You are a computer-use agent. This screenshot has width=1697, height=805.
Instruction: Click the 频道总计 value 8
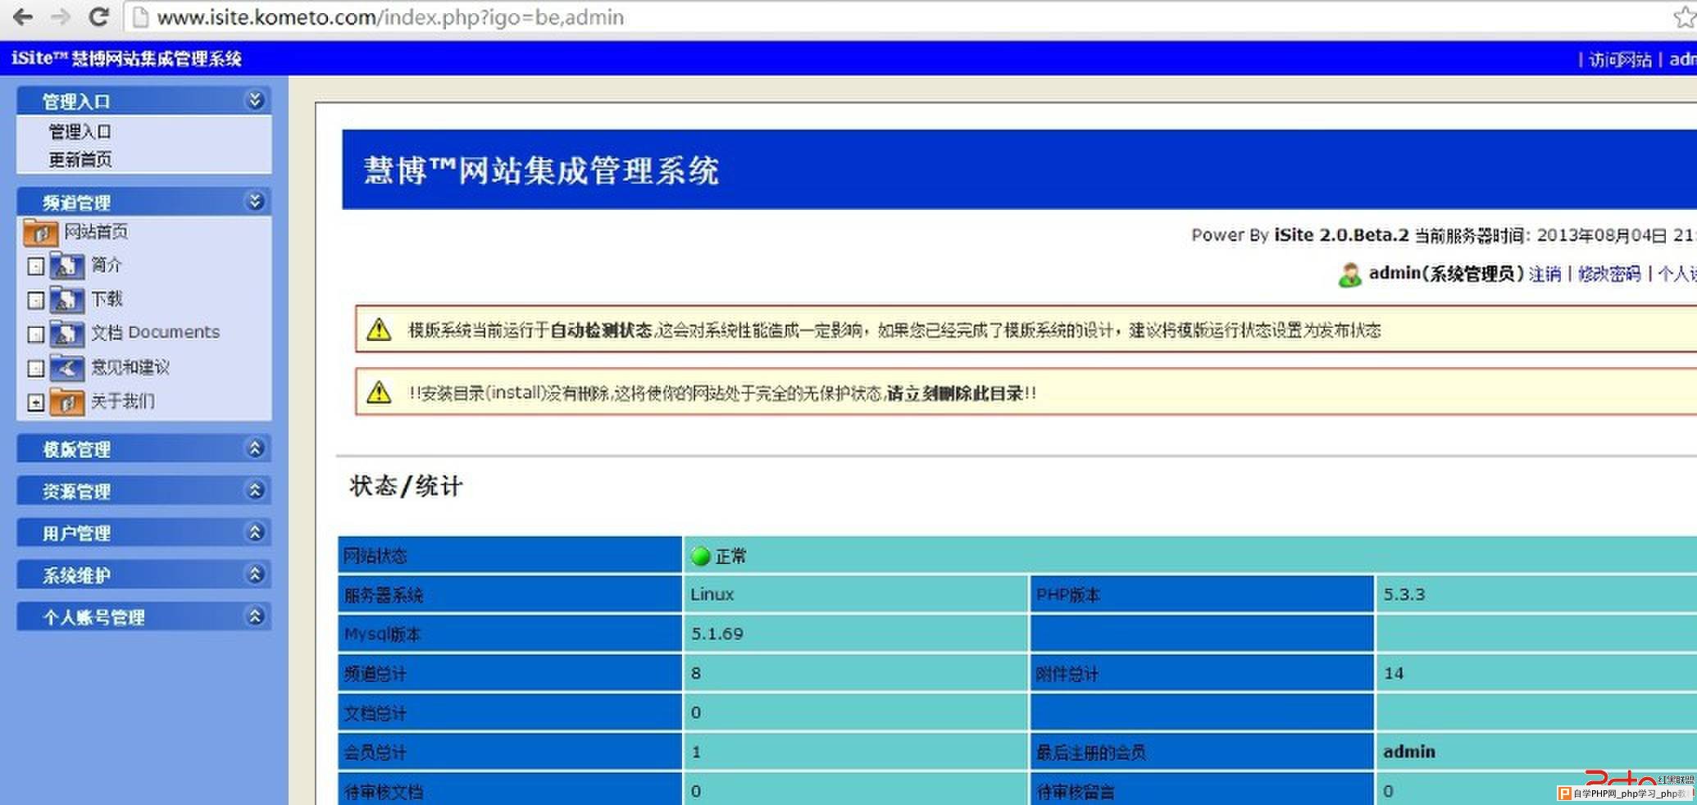tap(696, 673)
